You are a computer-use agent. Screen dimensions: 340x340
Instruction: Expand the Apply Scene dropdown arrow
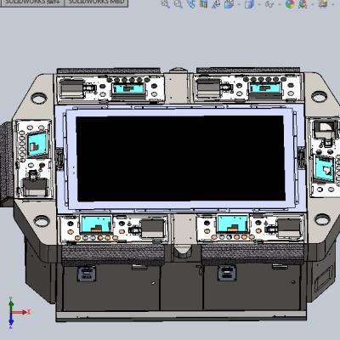(313, 4)
